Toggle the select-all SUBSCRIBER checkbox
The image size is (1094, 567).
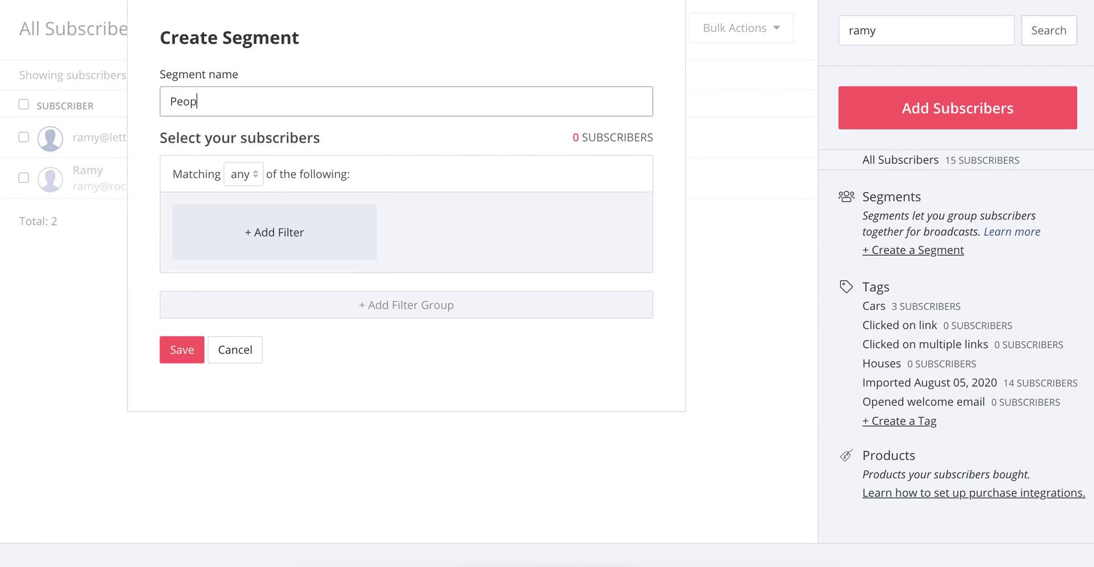point(23,104)
